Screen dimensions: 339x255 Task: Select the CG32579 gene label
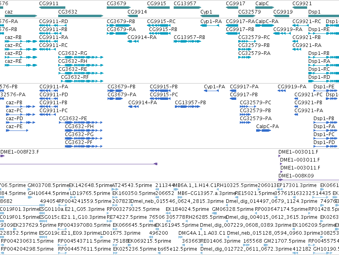click(249, 12)
